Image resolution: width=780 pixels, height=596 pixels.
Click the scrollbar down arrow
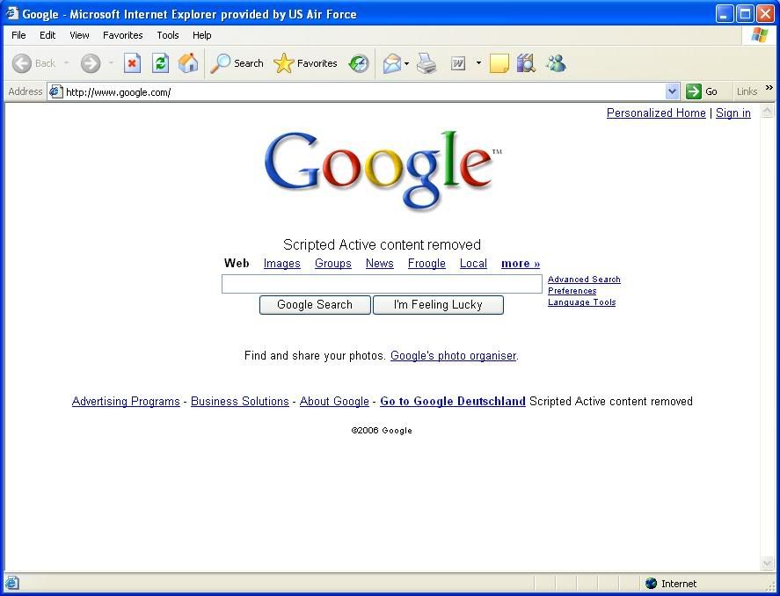click(x=767, y=563)
